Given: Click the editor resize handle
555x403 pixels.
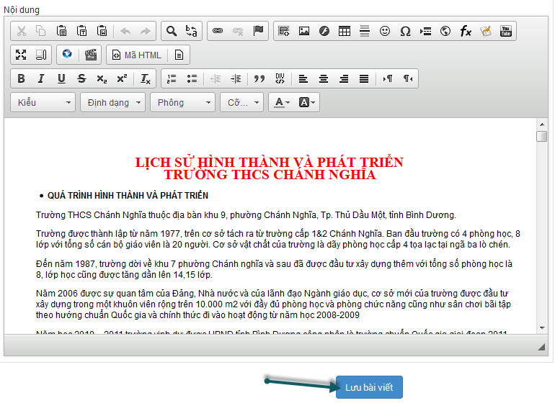Looking at the screenshot, I should pos(541,347).
